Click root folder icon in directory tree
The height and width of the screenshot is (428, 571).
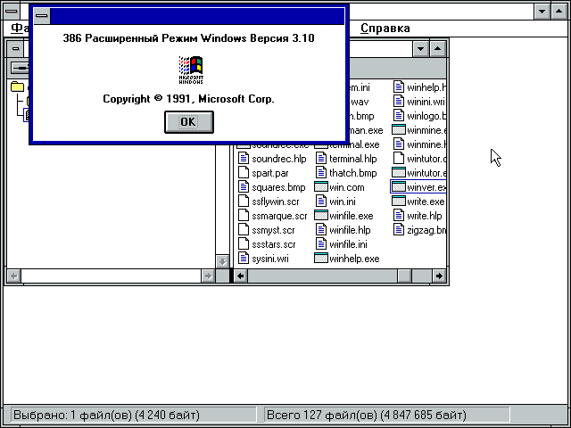(17, 87)
